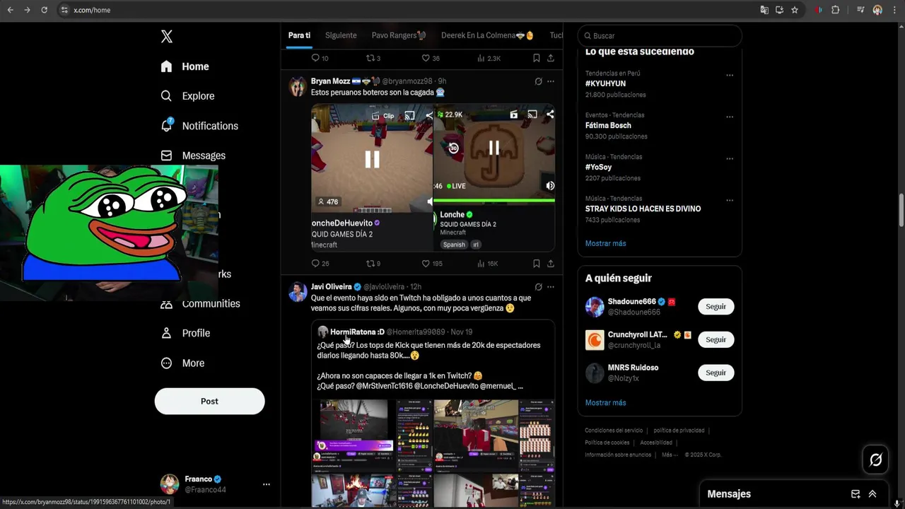Click Mostrar más under trends
Screen dimensions: 905x509
[605, 243]
